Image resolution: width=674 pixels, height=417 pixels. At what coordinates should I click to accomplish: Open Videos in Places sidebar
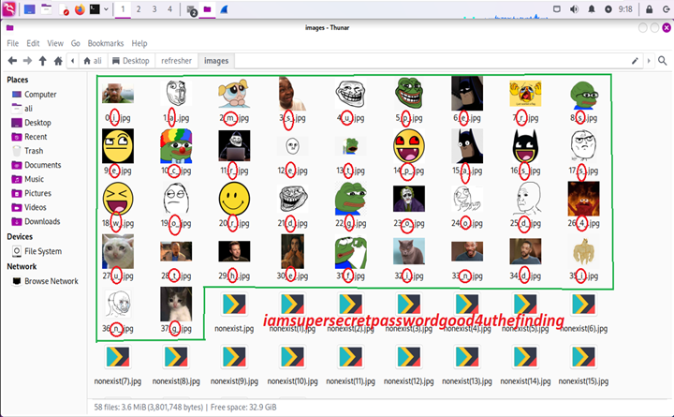[29, 207]
